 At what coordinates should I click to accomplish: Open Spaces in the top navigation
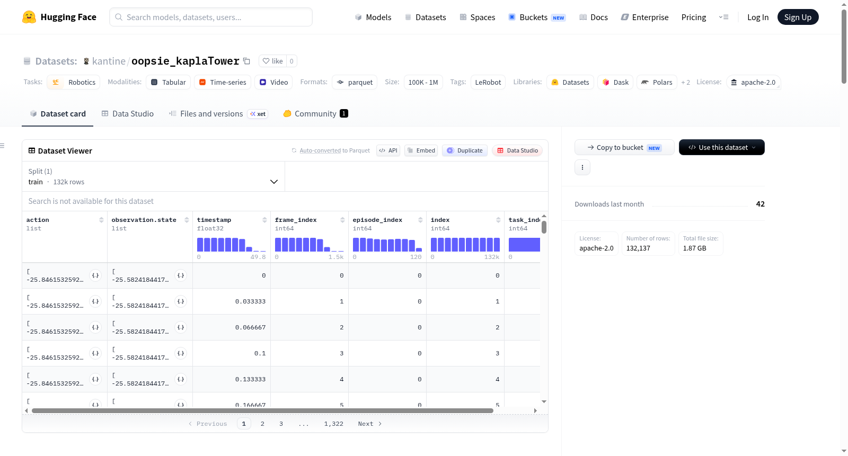coord(478,17)
